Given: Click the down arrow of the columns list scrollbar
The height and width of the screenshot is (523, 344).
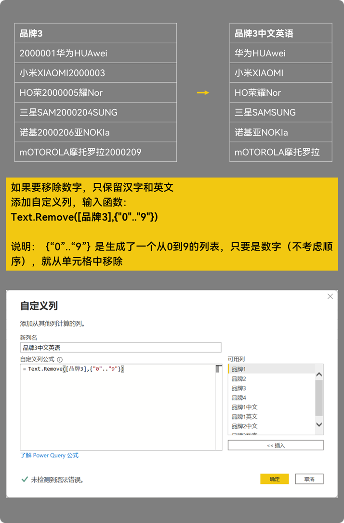Looking at the screenshot, I should (x=319, y=425).
